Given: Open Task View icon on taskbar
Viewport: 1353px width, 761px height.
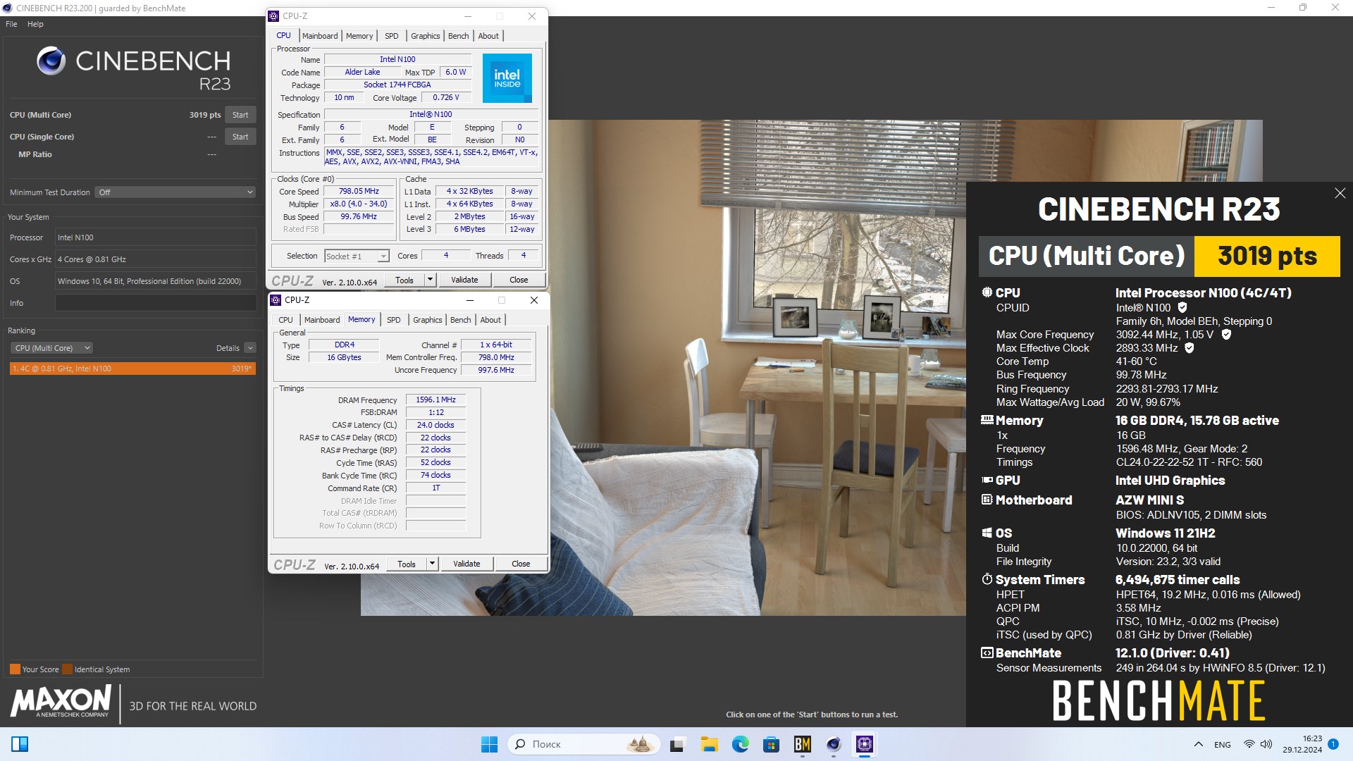Looking at the screenshot, I should click(x=677, y=744).
